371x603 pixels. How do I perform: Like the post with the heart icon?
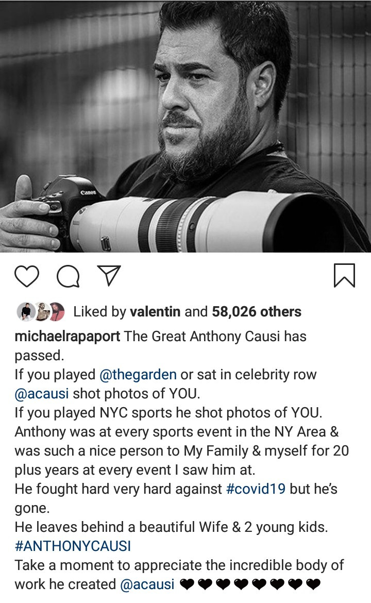[27, 276]
